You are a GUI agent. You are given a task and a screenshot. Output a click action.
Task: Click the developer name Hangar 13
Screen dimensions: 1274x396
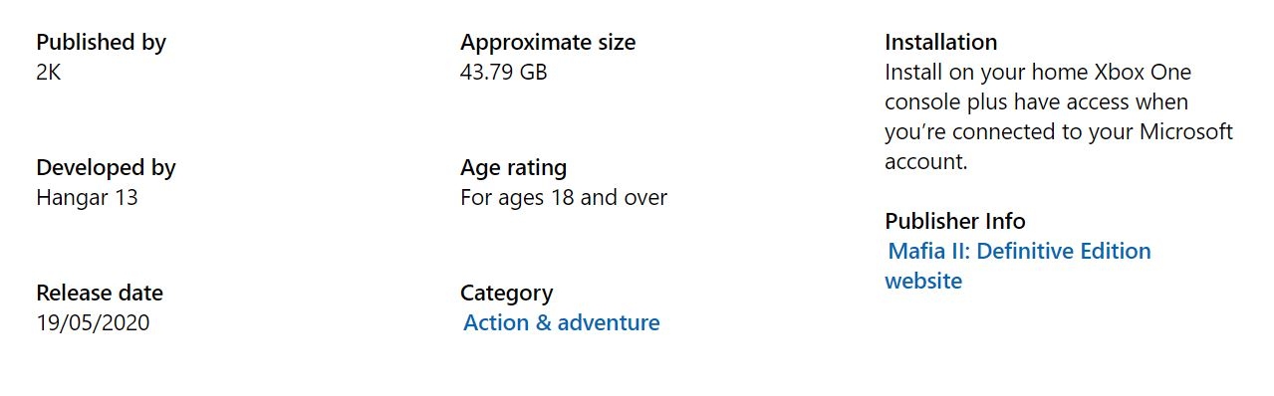click(88, 197)
